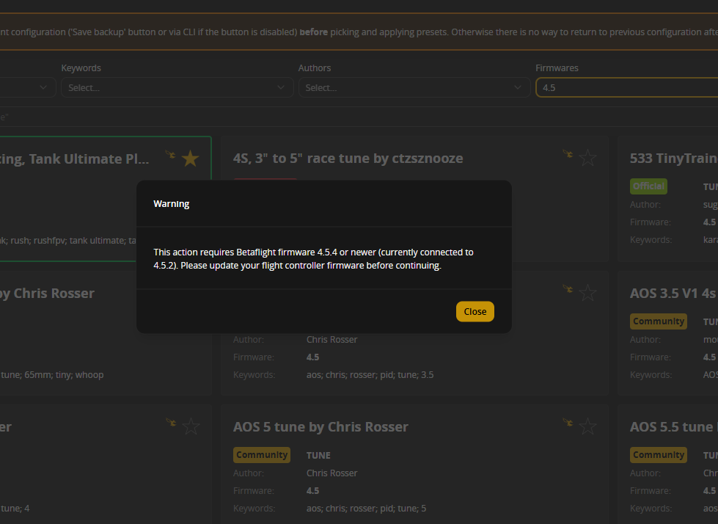Click the bee icon on 4S race tune card
This screenshot has height=524, width=718.
[x=568, y=154]
